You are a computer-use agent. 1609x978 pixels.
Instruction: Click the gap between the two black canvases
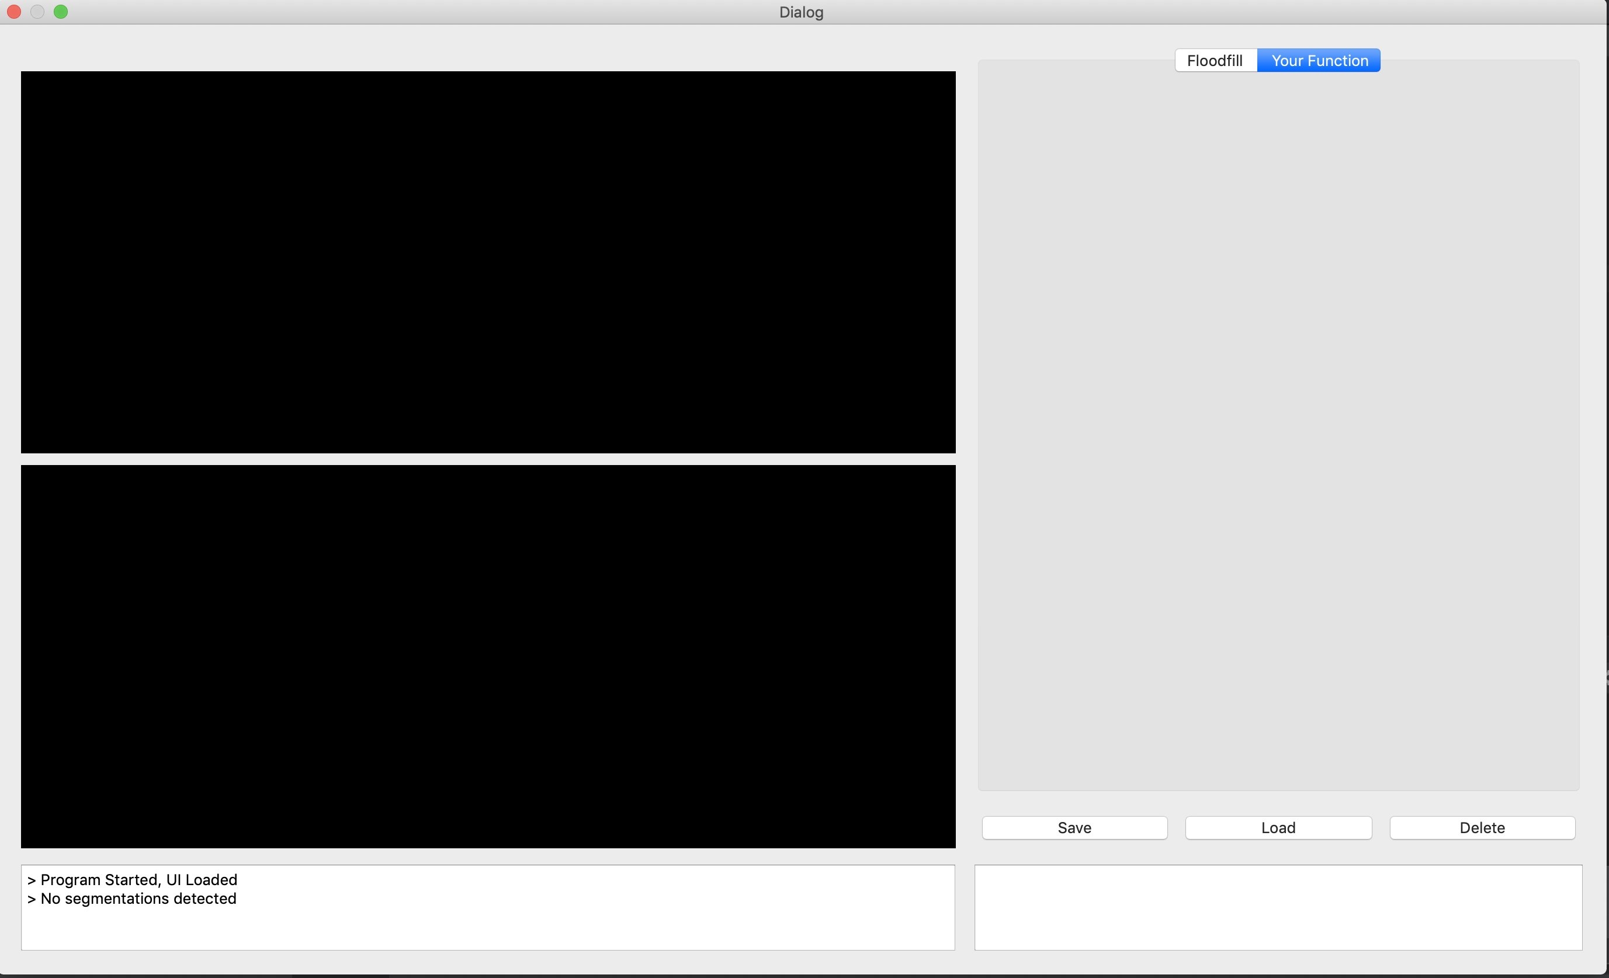488,459
